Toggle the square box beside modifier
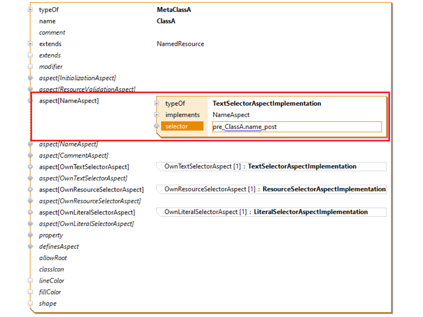 click(x=30, y=66)
